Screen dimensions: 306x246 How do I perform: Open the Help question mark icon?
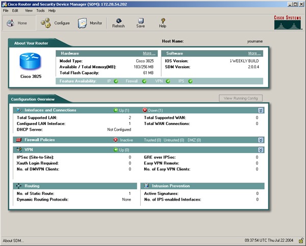click(163, 21)
